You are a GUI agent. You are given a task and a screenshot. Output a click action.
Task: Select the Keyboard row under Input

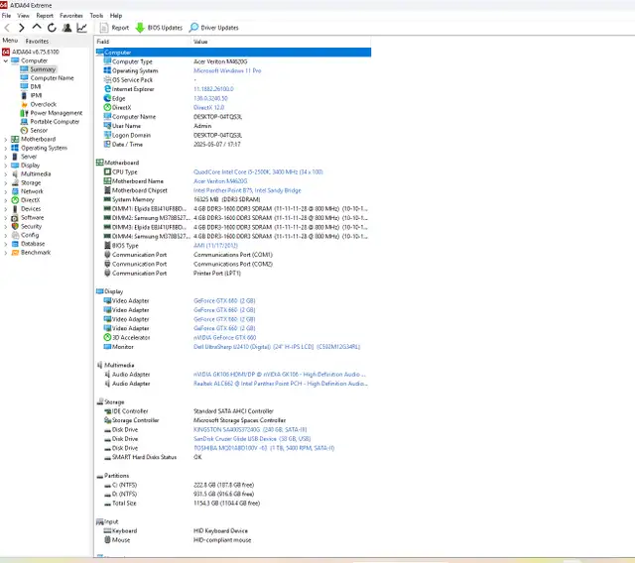233,530
